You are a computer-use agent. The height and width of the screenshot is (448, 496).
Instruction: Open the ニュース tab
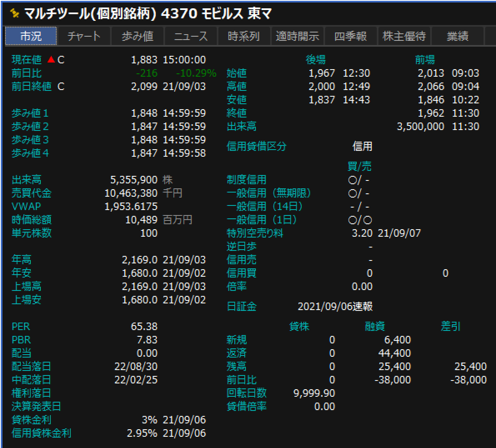190,36
